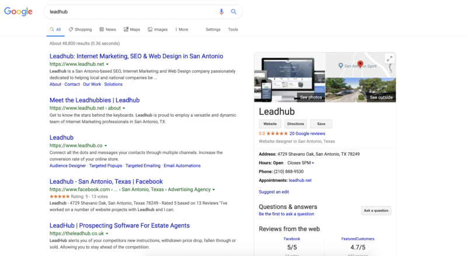
Task: Click the 4.7/5 FeaturedCustomers review score
Action: (358, 247)
